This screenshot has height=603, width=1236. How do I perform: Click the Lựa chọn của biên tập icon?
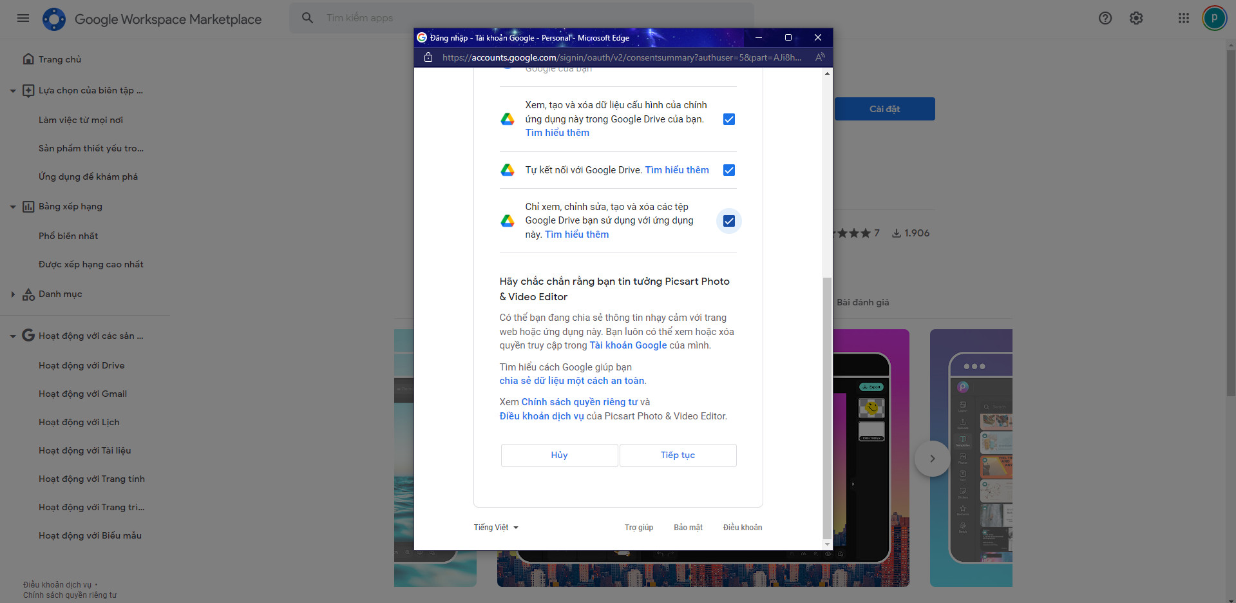click(x=28, y=90)
